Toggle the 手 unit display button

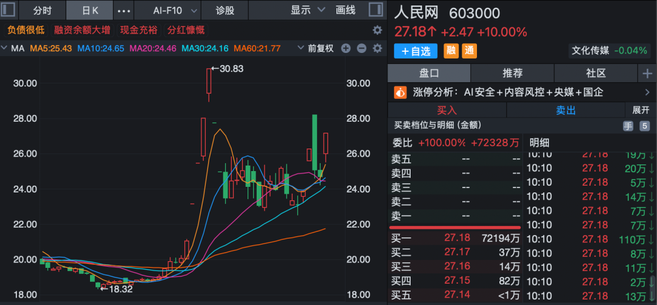(628, 126)
